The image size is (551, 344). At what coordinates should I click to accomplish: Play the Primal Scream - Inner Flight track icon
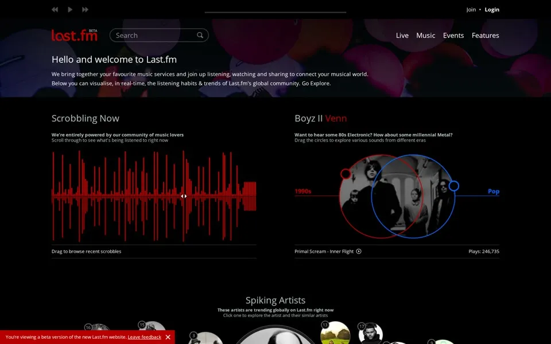[358, 251]
